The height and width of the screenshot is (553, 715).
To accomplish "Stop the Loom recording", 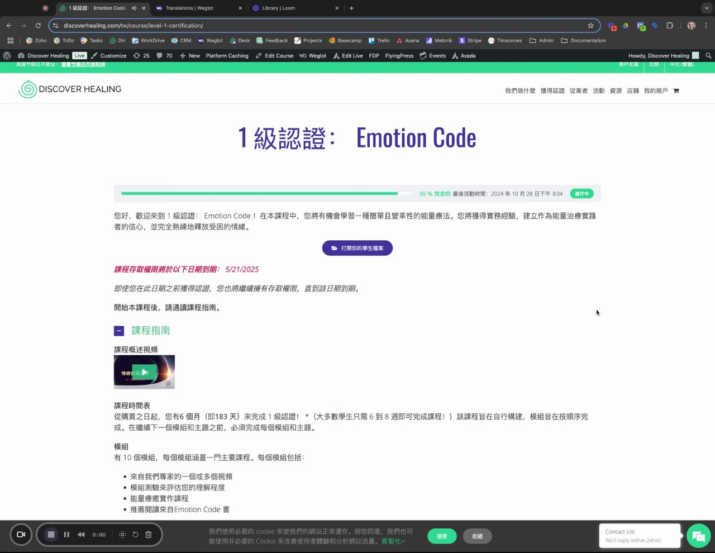I will click(x=51, y=535).
